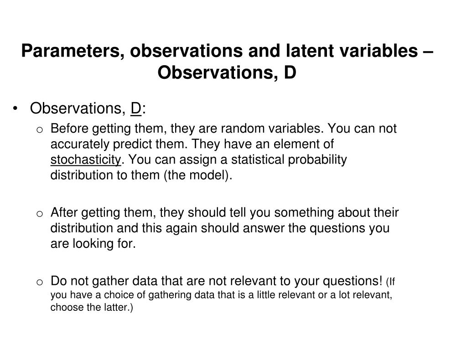The height and width of the screenshot is (350, 467).
Task: Click the text 'distribution to them (the model)'
Action: [x=141, y=175]
